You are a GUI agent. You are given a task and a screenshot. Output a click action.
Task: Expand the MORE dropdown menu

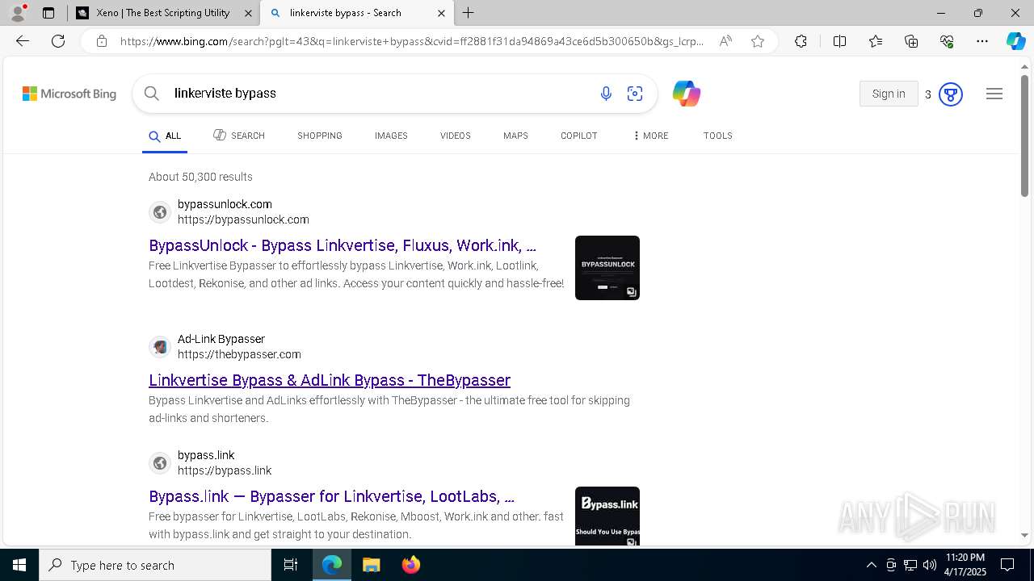click(x=651, y=136)
